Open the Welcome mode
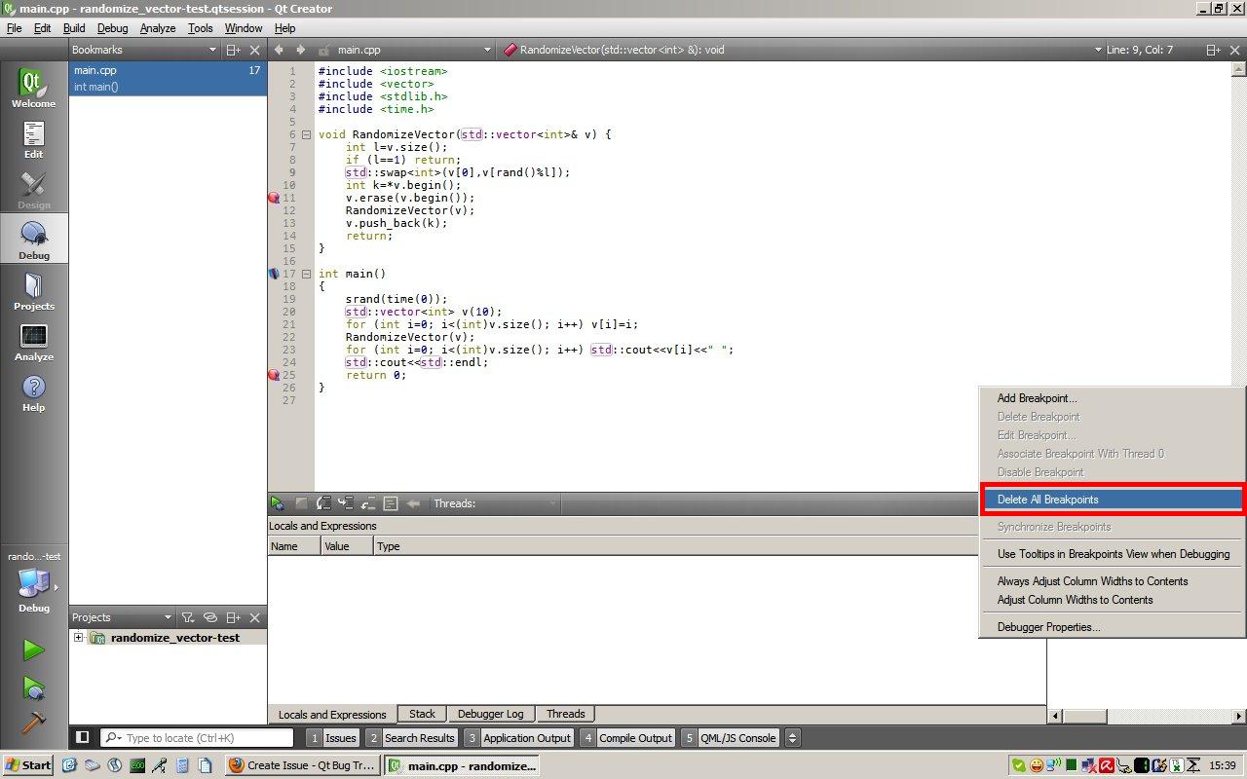The image size is (1247, 779). (33, 88)
